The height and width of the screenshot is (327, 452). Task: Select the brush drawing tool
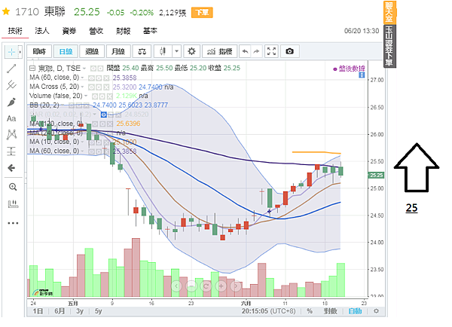pyautogui.click(x=11, y=102)
